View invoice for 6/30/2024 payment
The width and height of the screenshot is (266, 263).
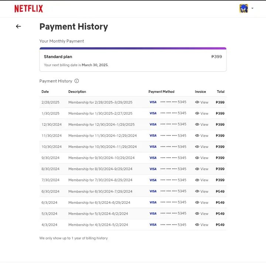[x=202, y=192]
